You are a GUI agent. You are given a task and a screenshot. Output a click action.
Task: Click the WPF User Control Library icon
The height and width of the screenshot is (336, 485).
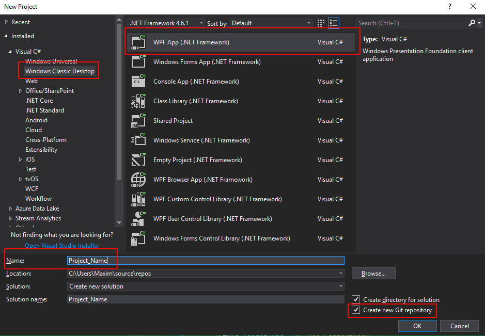tap(138, 218)
